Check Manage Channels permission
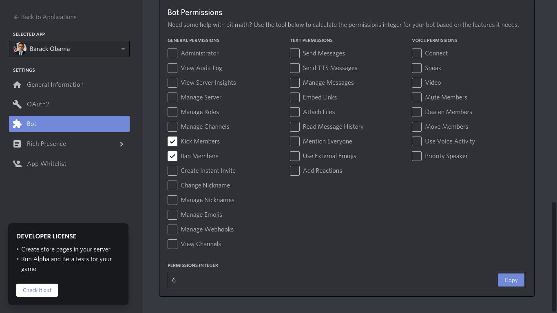Viewport: 557px width, 313px height. 172,127
